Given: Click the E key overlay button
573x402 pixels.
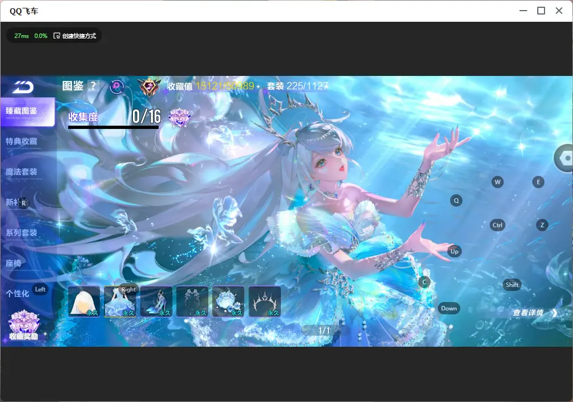Looking at the screenshot, I should pos(538,182).
